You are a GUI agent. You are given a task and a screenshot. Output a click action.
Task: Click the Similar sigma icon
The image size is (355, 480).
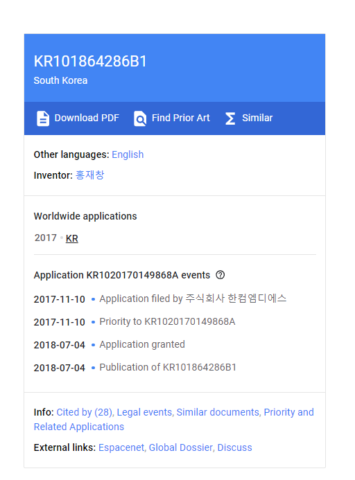tap(230, 118)
